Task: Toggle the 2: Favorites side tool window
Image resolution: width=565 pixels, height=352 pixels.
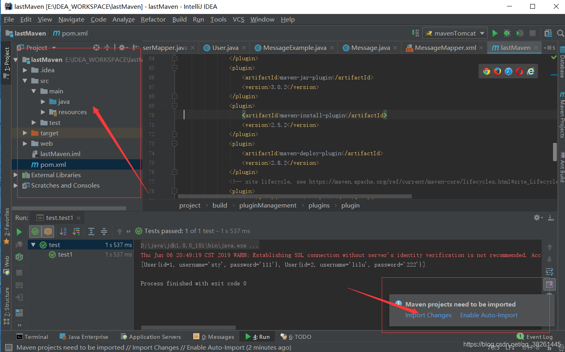Action: click(x=6, y=226)
